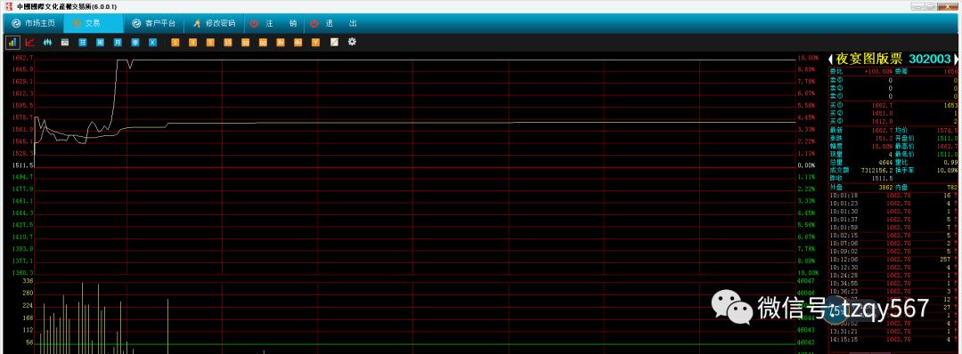The image size is (962, 354).
Task: Show next stock with right arrow
Action: click(956, 59)
